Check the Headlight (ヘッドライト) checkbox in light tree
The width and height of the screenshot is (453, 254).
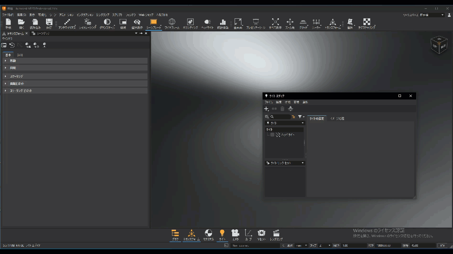(x=272, y=135)
